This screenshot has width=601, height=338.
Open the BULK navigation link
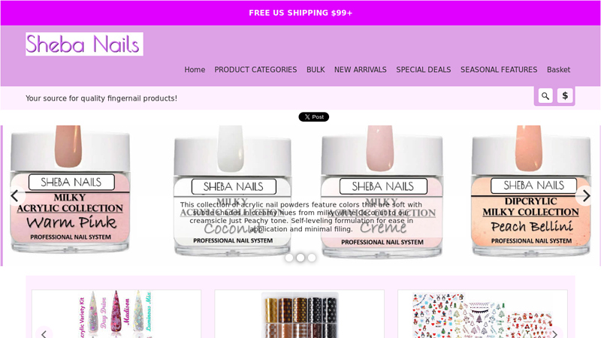point(316,70)
